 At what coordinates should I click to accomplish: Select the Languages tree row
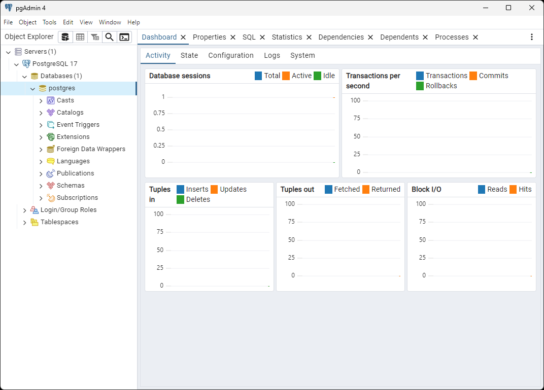coord(69,161)
